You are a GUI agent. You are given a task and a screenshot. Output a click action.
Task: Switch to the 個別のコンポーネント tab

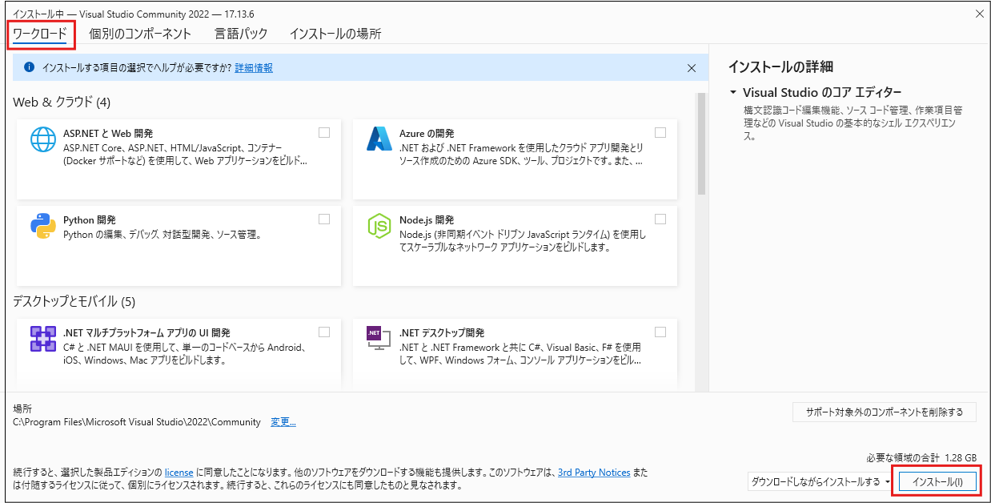point(140,34)
